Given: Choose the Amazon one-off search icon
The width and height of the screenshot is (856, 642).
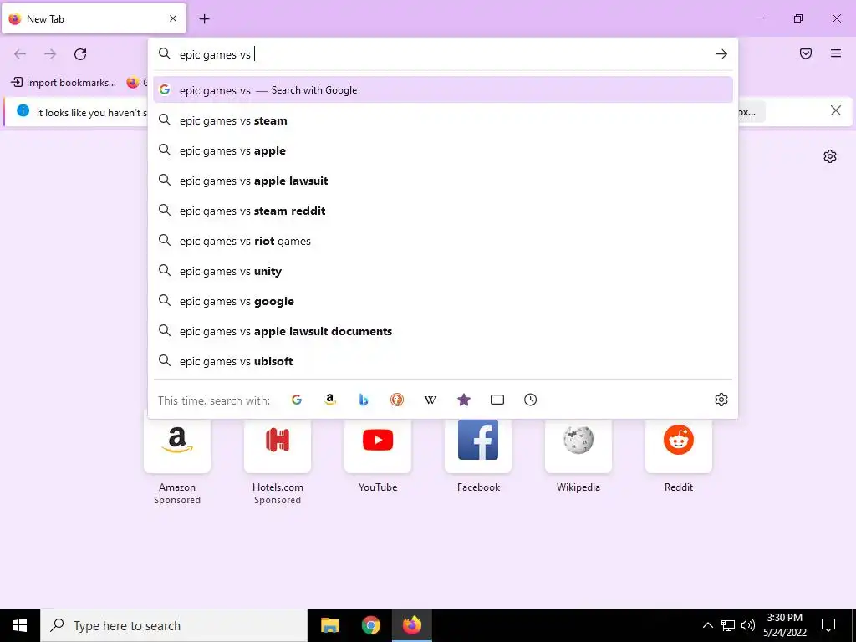Looking at the screenshot, I should (329, 400).
